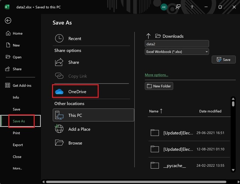Sort files by Name column header
240x184 pixels.
[x=154, y=111]
